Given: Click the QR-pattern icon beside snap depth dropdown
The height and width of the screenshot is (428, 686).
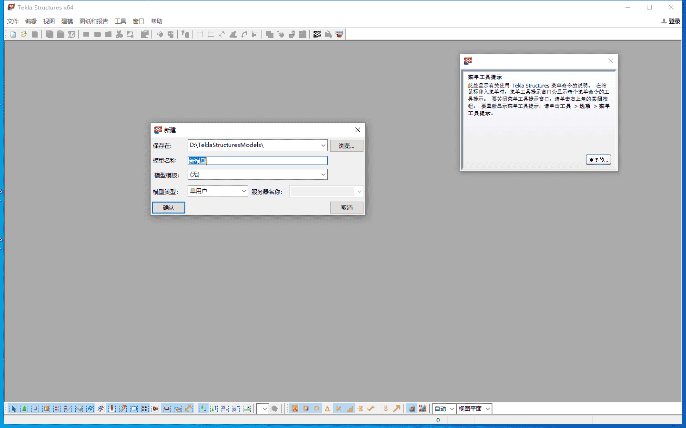Looking at the screenshot, I should (x=423, y=409).
